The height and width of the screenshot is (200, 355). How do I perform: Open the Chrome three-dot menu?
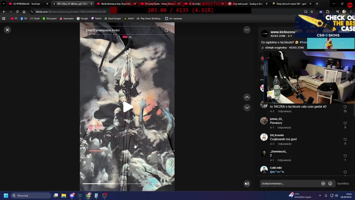click(x=351, y=12)
